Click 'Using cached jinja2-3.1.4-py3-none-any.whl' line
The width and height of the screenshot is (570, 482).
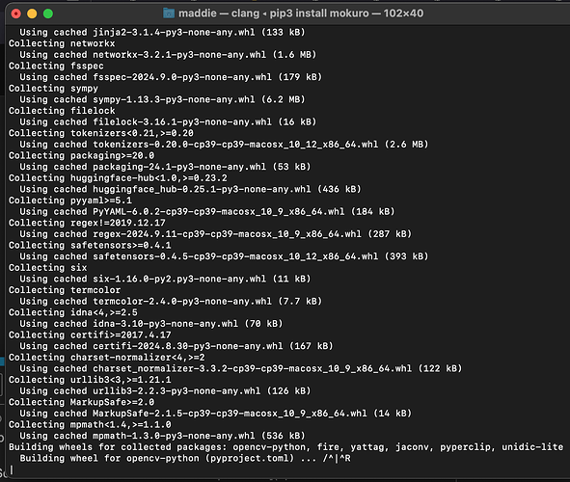click(x=162, y=33)
